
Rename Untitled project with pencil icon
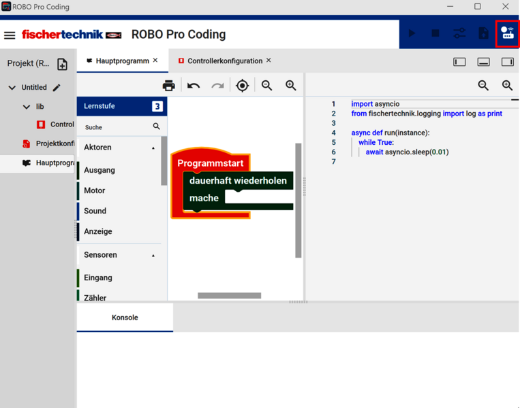pos(57,87)
